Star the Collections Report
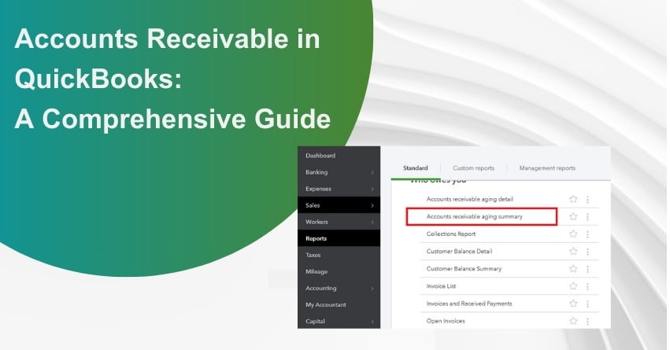This screenshot has width=670, height=350. (573, 234)
